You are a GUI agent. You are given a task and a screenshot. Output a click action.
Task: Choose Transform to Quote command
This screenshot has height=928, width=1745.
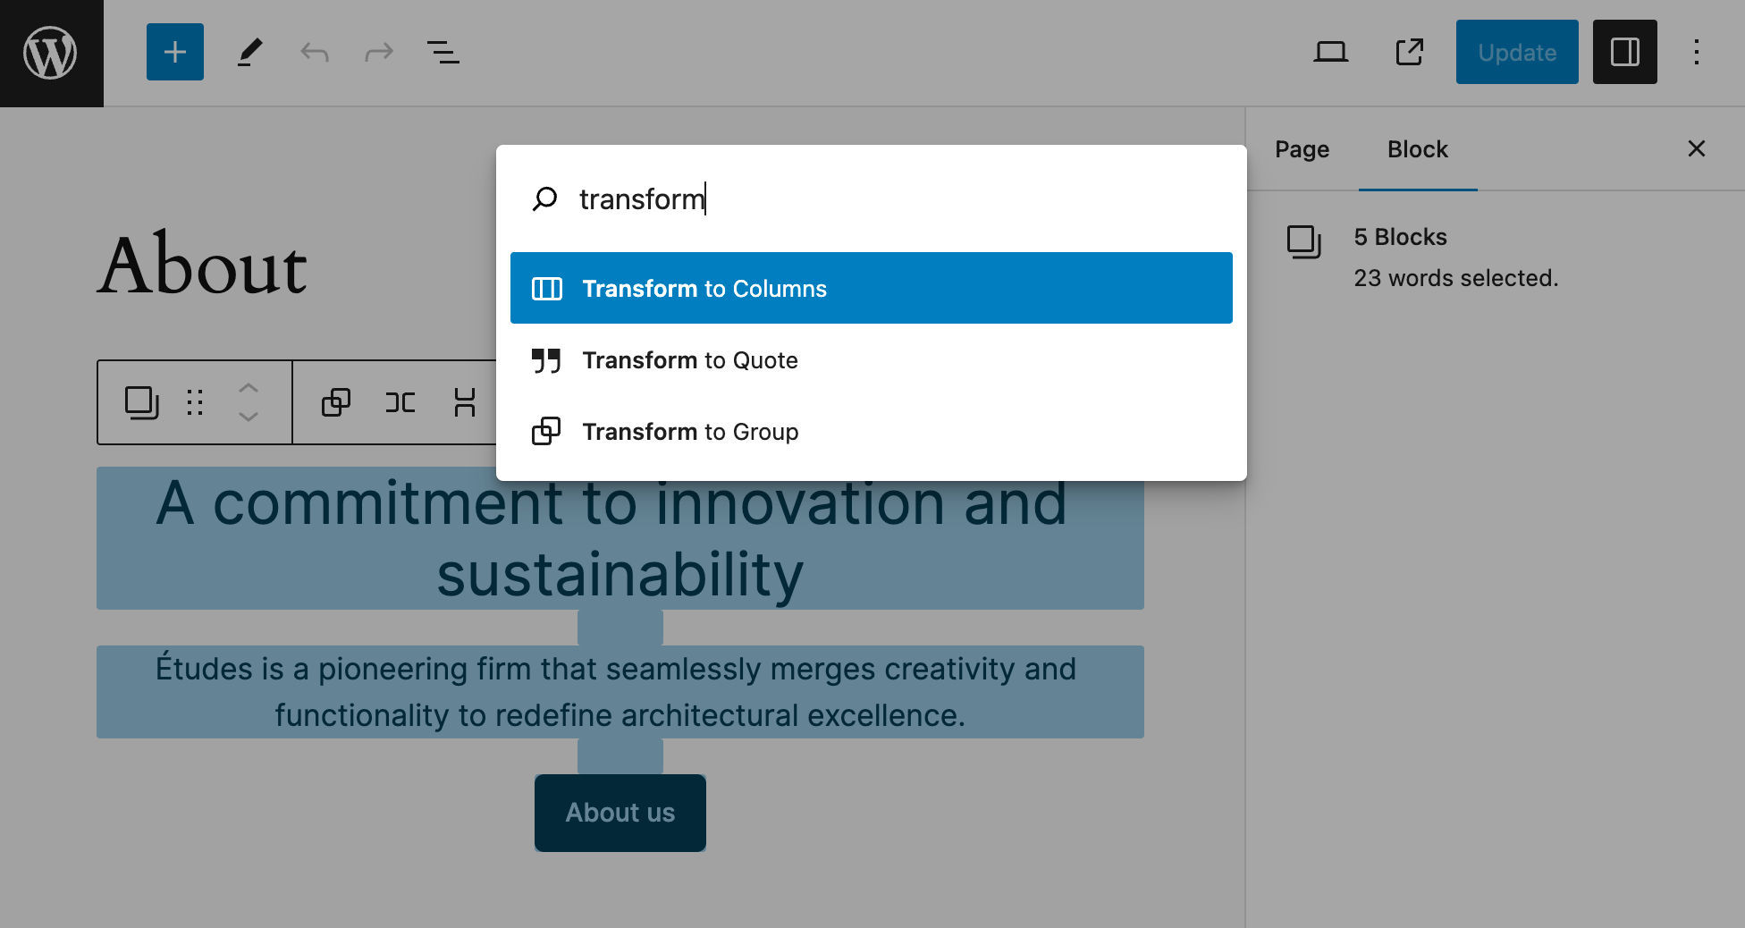(871, 360)
